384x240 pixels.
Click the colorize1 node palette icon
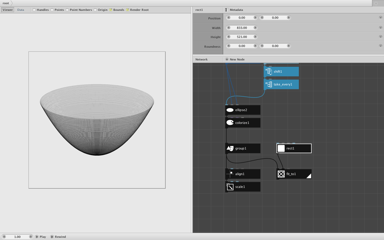tap(230, 123)
